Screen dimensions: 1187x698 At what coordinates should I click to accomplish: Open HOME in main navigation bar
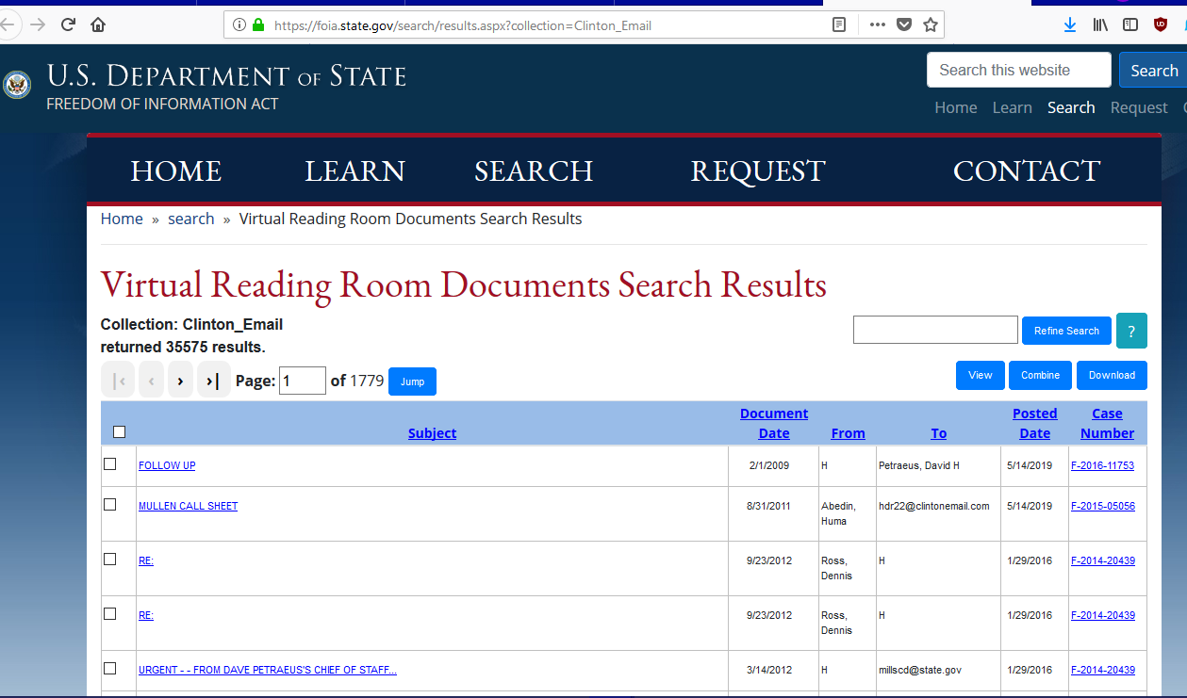(x=176, y=170)
